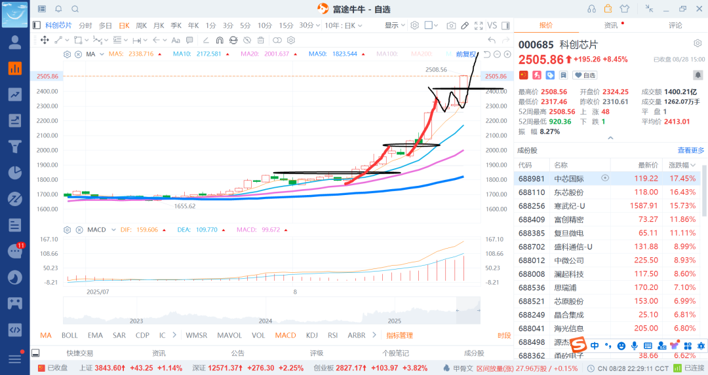Open the 个股笔记 bottom tab

[x=395, y=353]
